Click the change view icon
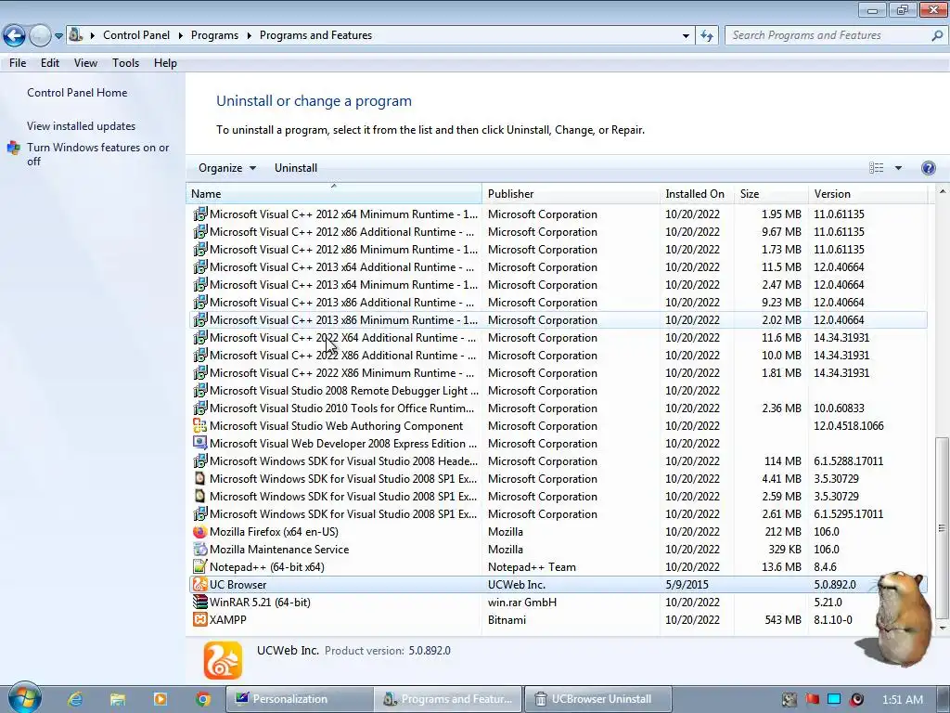The width and height of the screenshot is (950, 713). [x=876, y=168]
